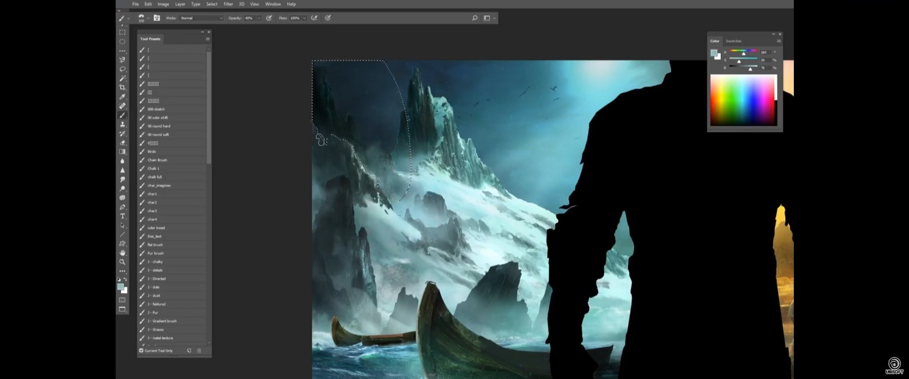This screenshot has height=379, width=909.
Task: Select the Brush tool in toolbox
Action: click(x=122, y=115)
